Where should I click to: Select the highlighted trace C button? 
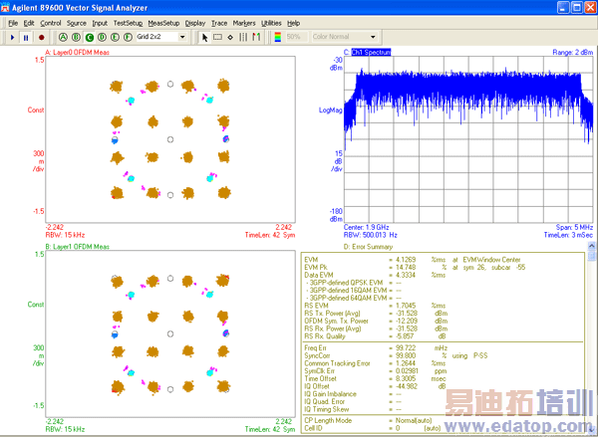coord(89,37)
